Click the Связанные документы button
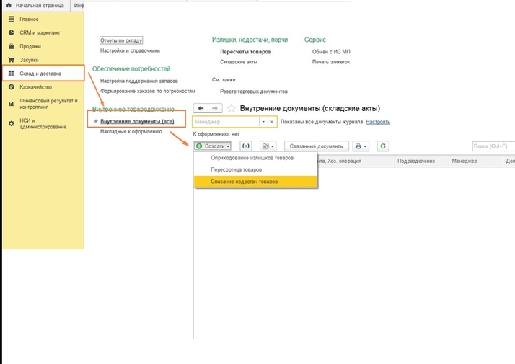 [x=317, y=146]
